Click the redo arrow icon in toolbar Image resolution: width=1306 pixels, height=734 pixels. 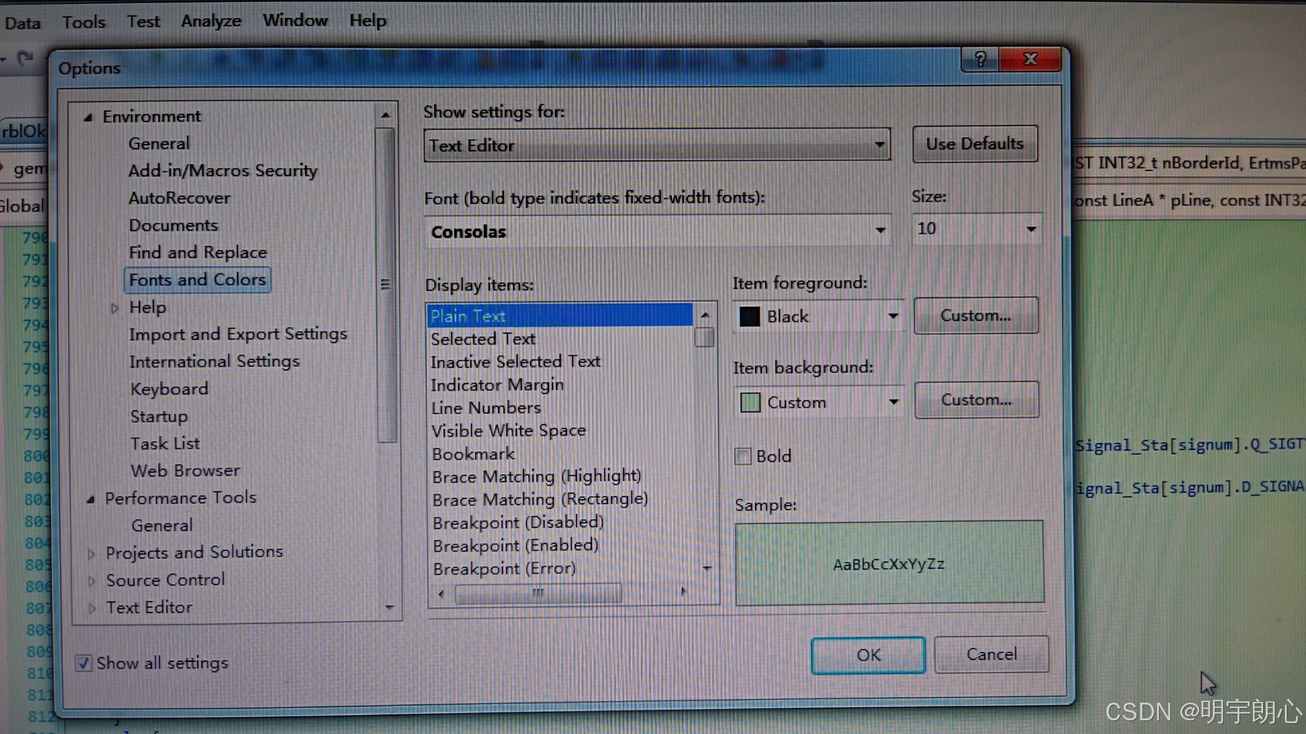[x=25, y=58]
